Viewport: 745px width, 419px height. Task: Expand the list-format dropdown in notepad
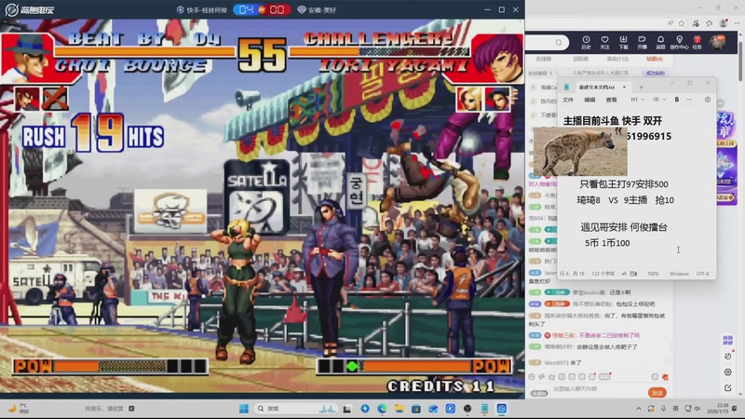659,100
